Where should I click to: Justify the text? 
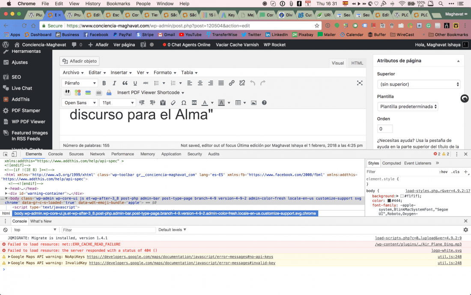(x=221, y=83)
